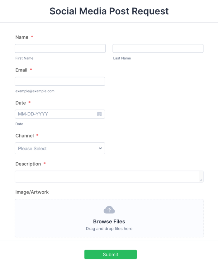Click the cloud upload icon
218x270 pixels.
click(109, 210)
